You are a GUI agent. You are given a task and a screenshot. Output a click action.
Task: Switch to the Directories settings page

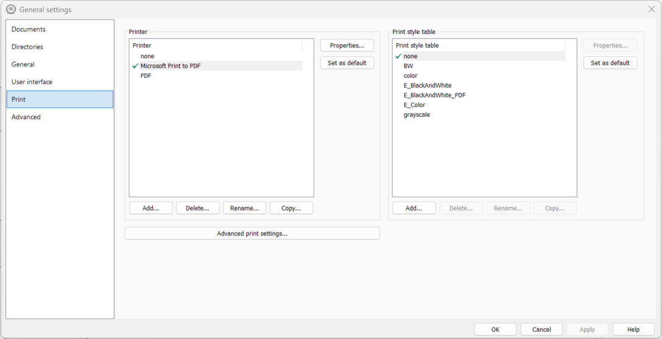pyautogui.click(x=27, y=47)
